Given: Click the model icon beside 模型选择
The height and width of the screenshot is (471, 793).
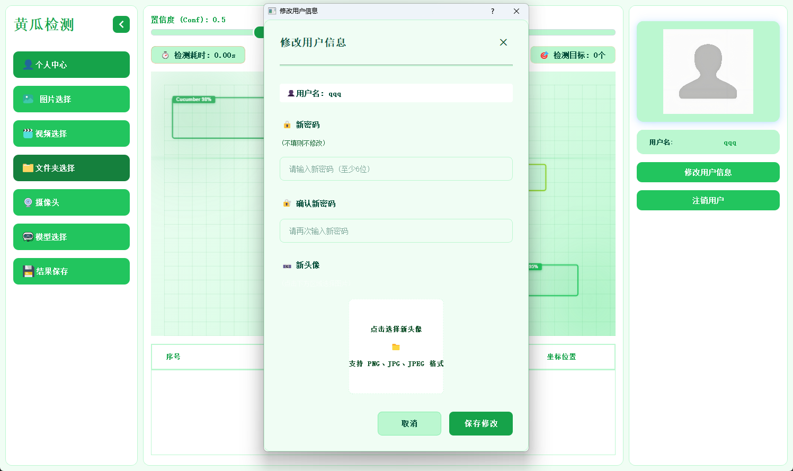Looking at the screenshot, I should 28,237.
